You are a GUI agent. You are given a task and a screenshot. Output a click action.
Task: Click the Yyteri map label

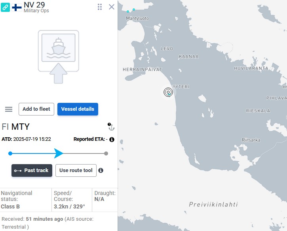click(x=181, y=87)
